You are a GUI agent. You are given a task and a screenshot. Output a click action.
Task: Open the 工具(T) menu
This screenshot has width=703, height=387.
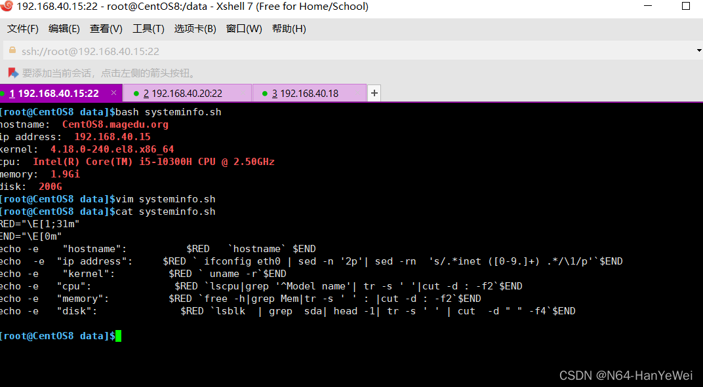148,28
